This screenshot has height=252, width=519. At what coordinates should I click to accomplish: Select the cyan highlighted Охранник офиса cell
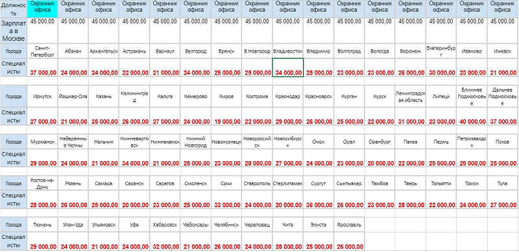42,9
